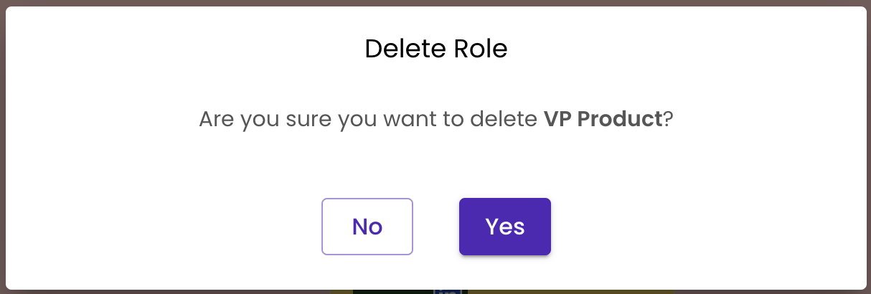Click the Delete Role dialog title
871x294 pixels.
435,49
